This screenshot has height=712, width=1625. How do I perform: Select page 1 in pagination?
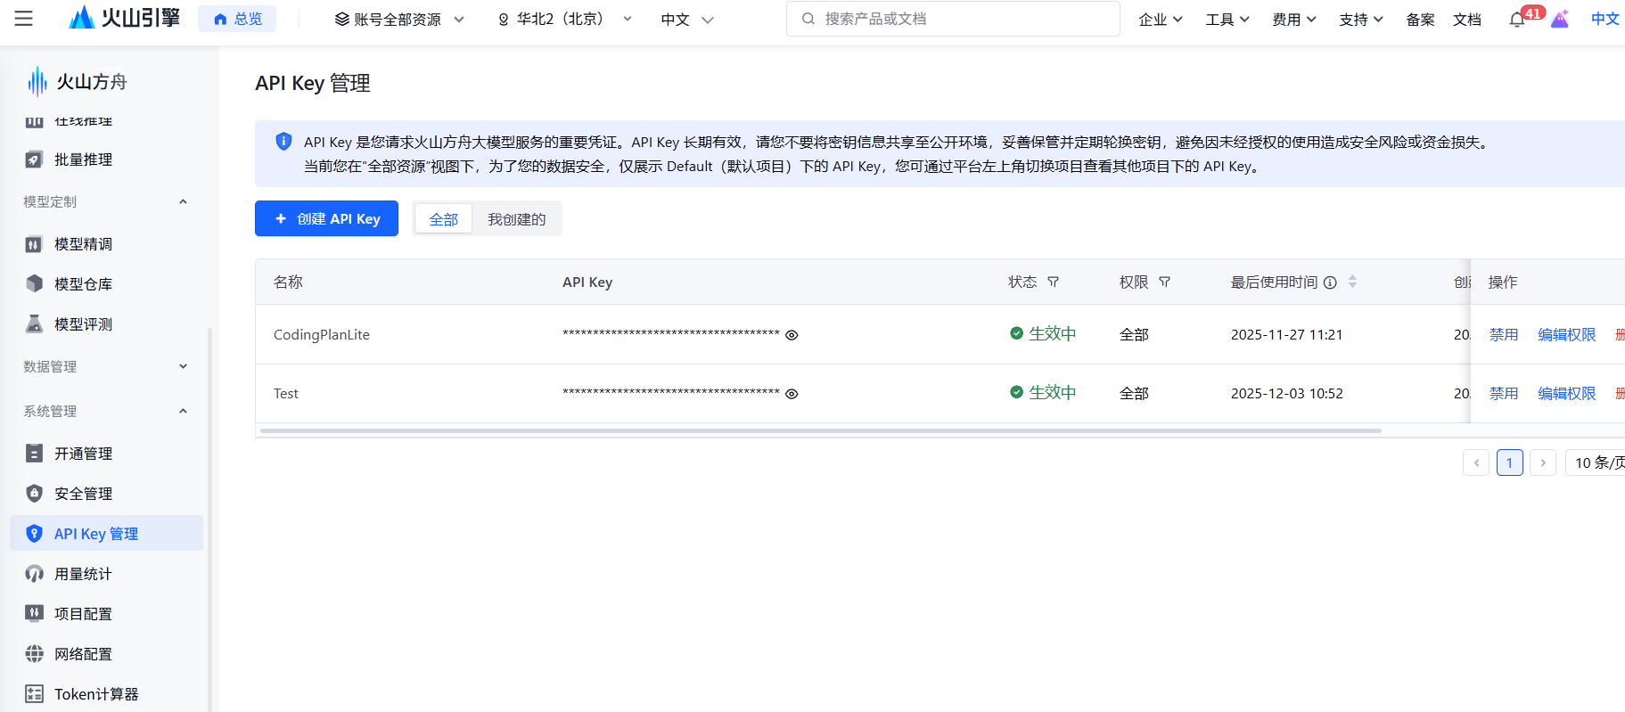[x=1510, y=462]
